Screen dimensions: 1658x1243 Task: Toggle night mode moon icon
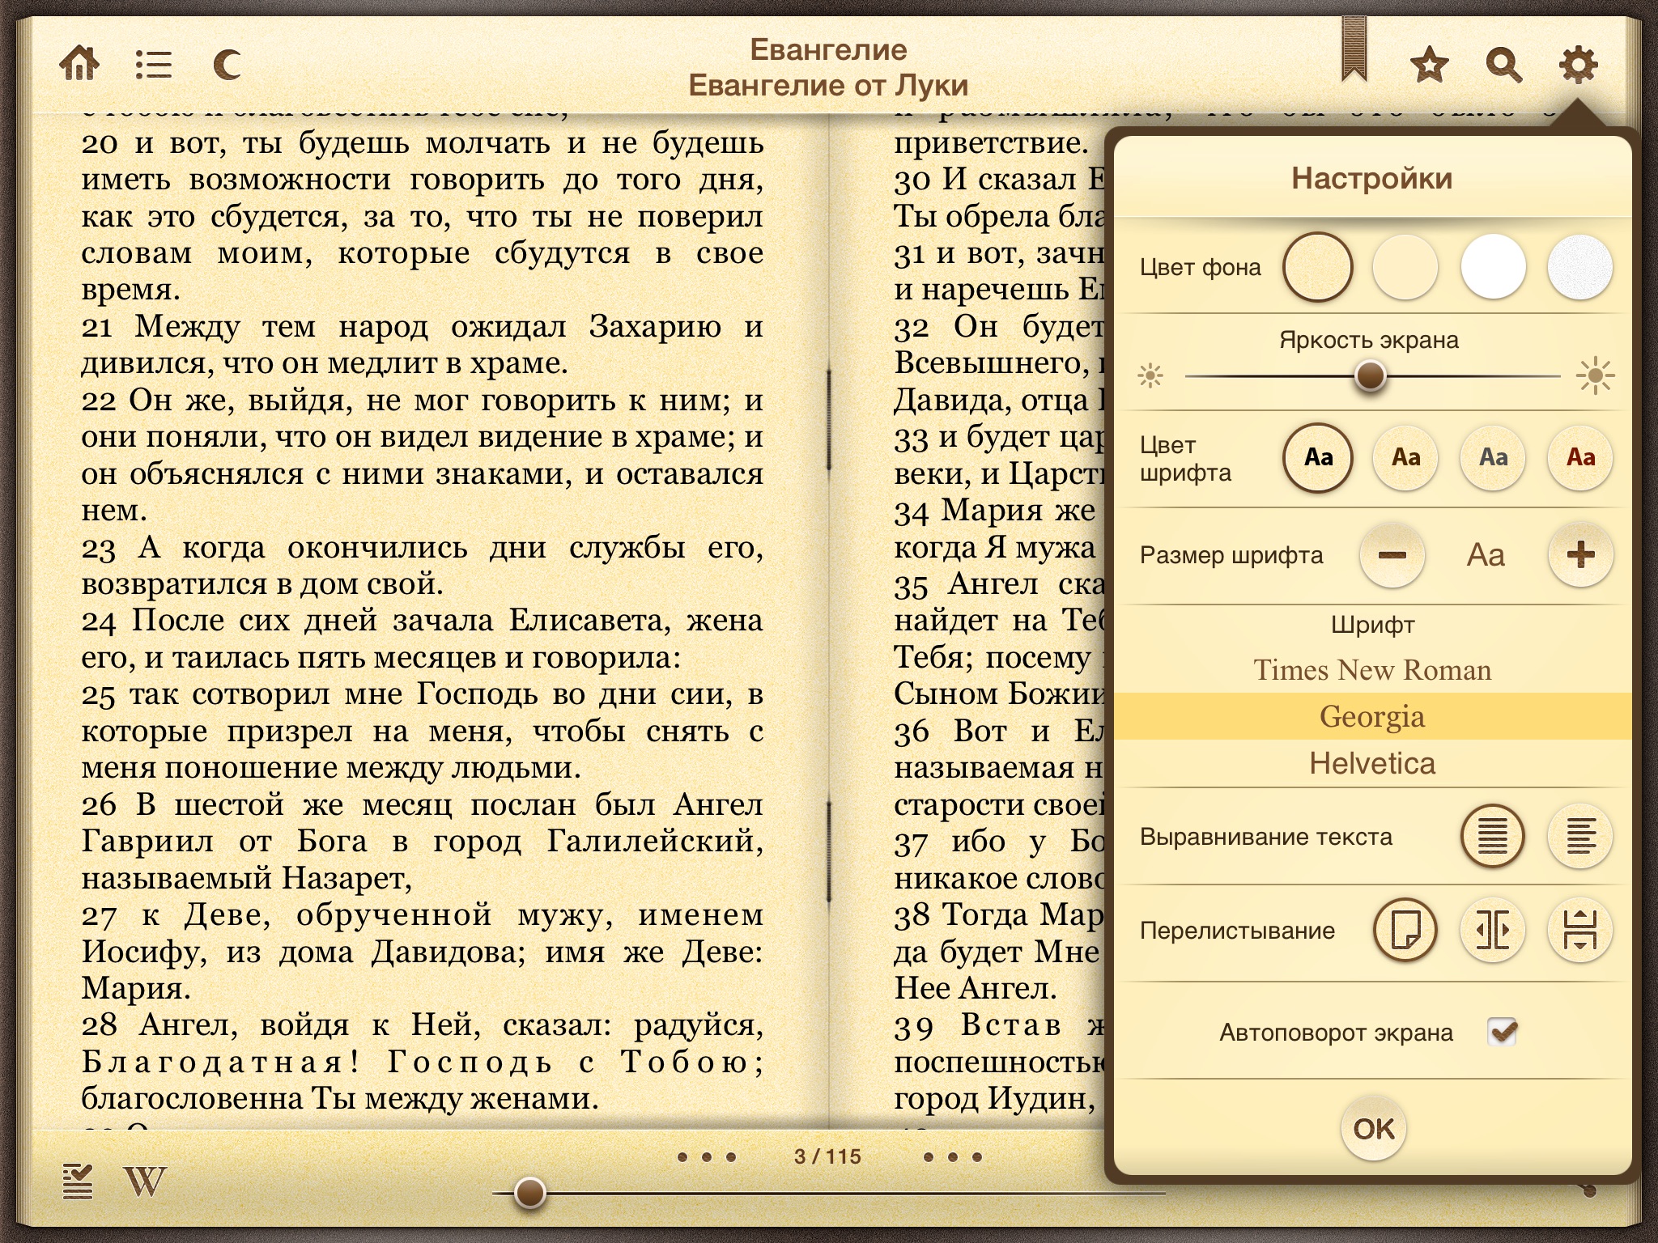227,64
